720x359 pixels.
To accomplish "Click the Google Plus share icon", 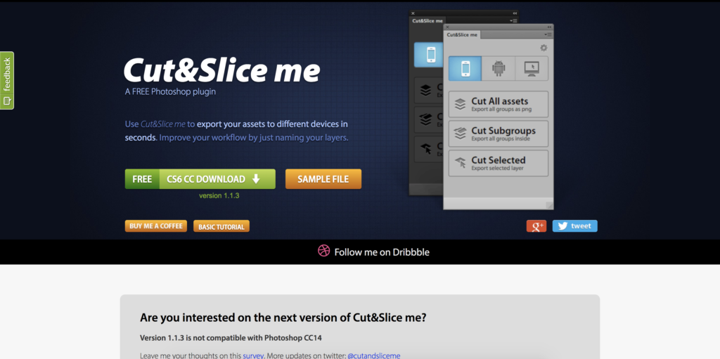I will point(536,226).
